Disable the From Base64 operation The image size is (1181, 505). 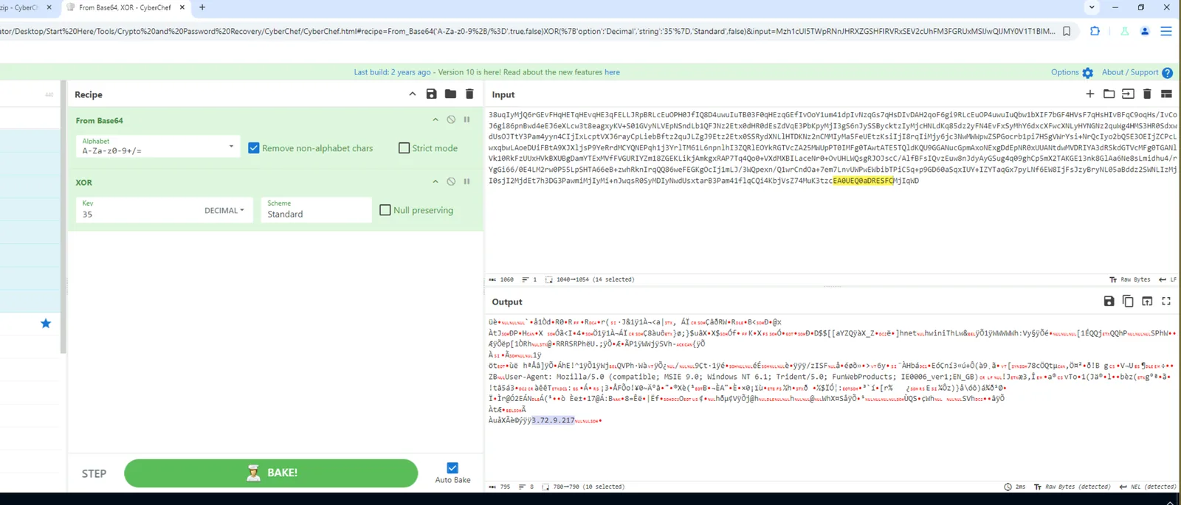point(451,119)
